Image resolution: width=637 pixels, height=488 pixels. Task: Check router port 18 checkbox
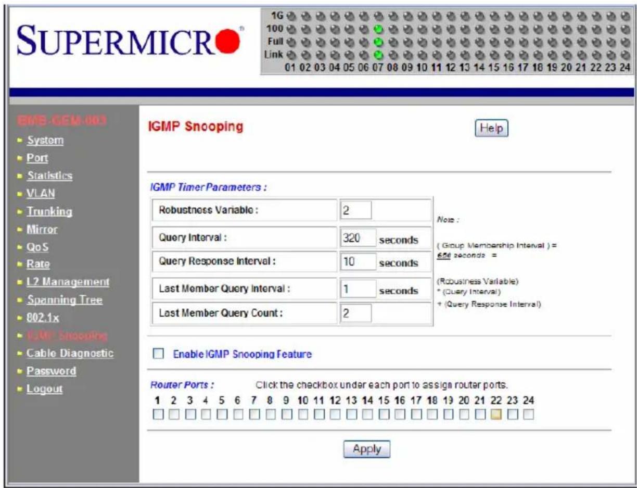coord(432,415)
